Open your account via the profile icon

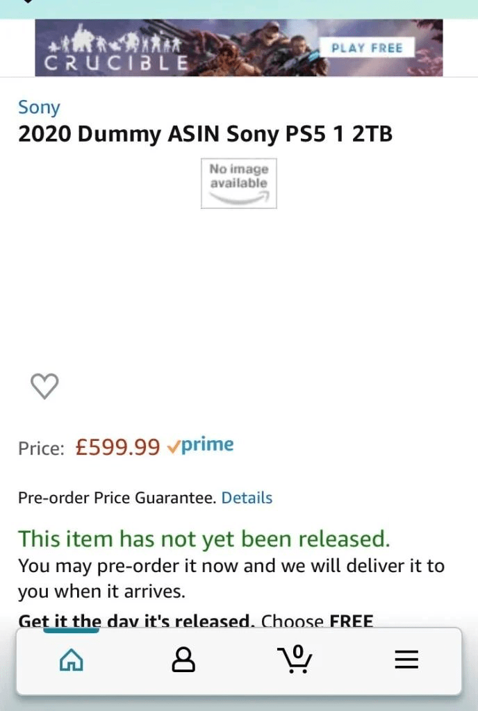[182, 660]
